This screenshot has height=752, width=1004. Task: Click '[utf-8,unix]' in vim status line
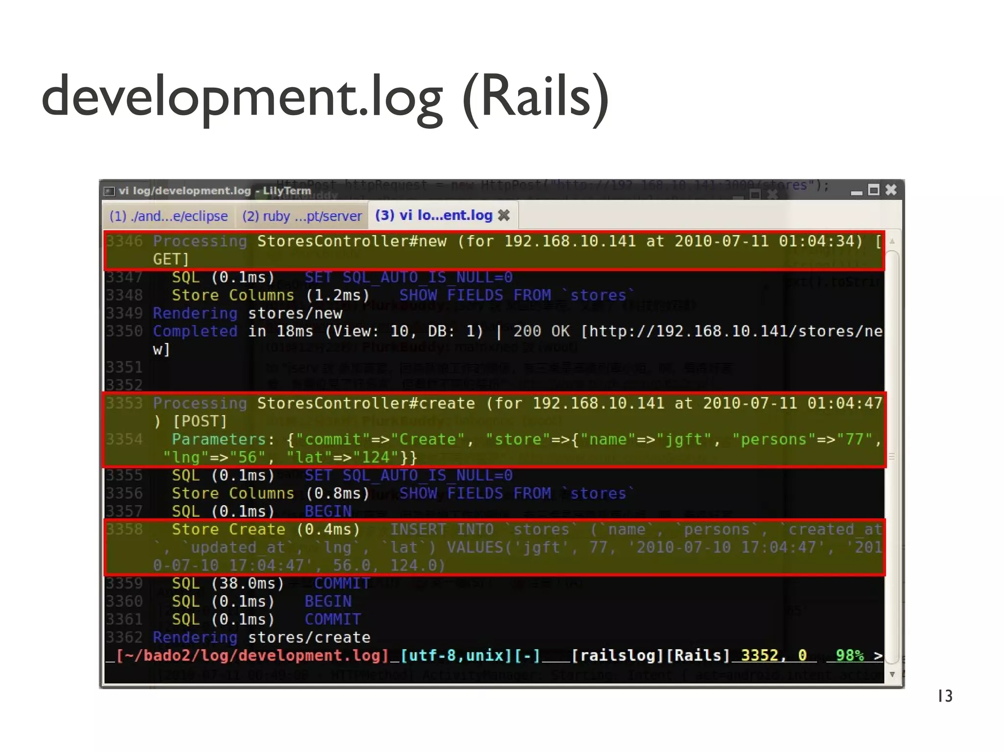tap(456, 655)
